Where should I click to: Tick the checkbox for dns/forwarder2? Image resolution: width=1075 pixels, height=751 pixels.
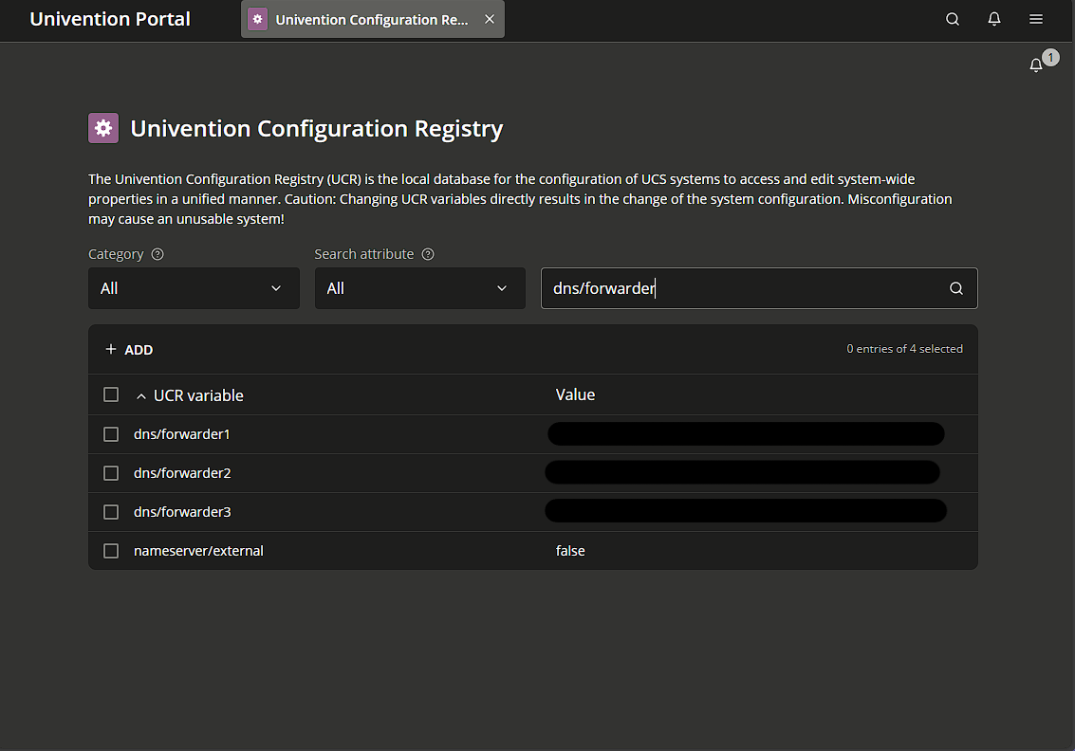pyautogui.click(x=111, y=473)
